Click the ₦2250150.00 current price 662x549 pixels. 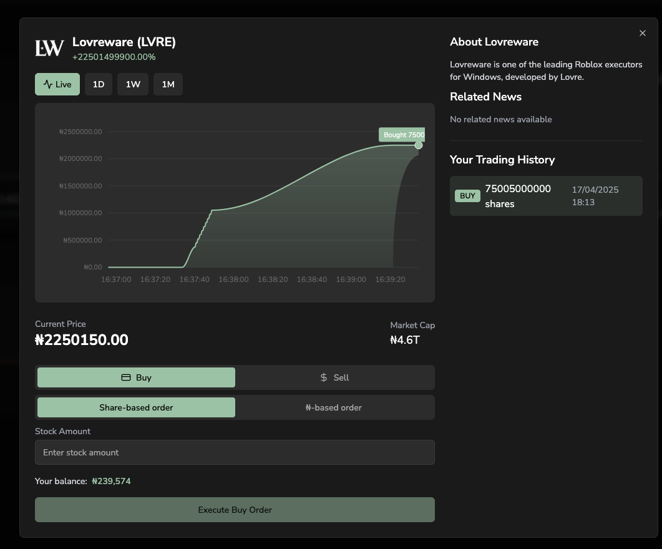coord(82,340)
